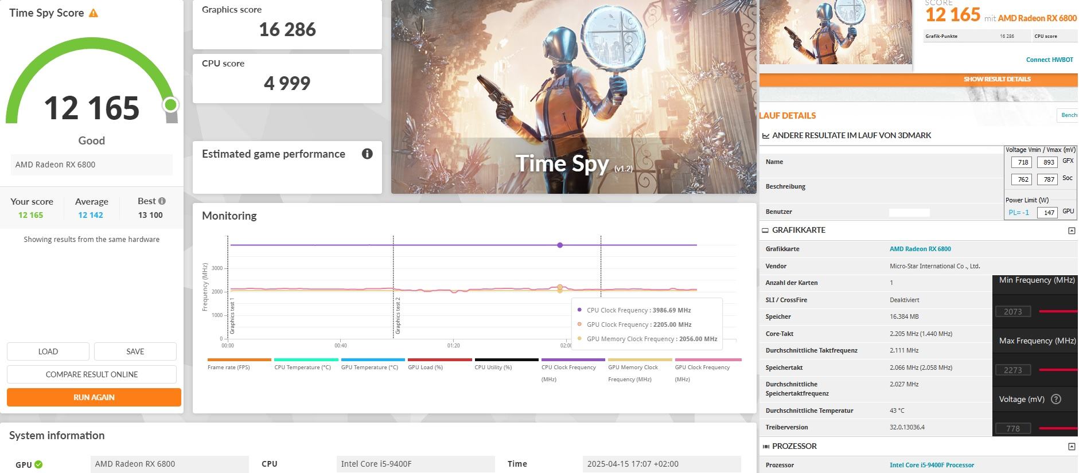
Task: Click the Durchschnittliche Temperatur value 43 °C
Action: point(897,411)
